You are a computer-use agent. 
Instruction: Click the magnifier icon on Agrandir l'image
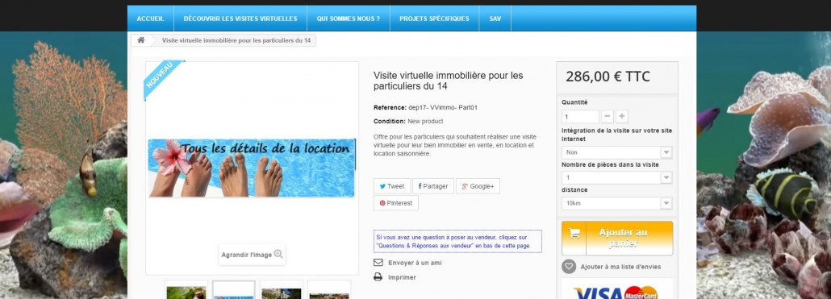[x=278, y=255]
